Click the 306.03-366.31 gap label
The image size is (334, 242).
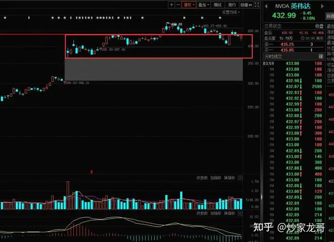77,83
